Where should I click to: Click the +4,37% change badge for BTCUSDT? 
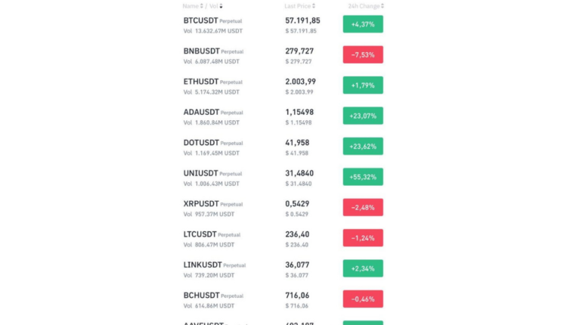click(363, 24)
